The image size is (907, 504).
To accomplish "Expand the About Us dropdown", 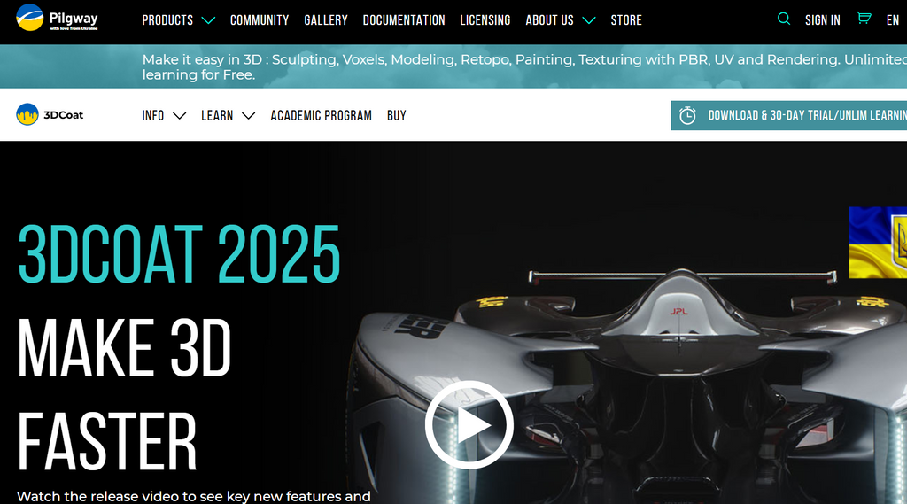I will (x=560, y=19).
